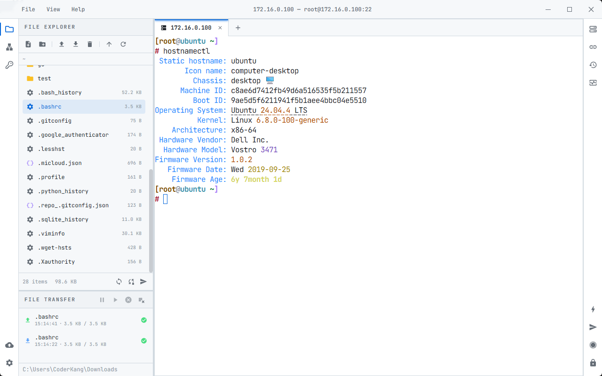Open the server list icon in the right sidebar
602x376 pixels.
[593, 29]
